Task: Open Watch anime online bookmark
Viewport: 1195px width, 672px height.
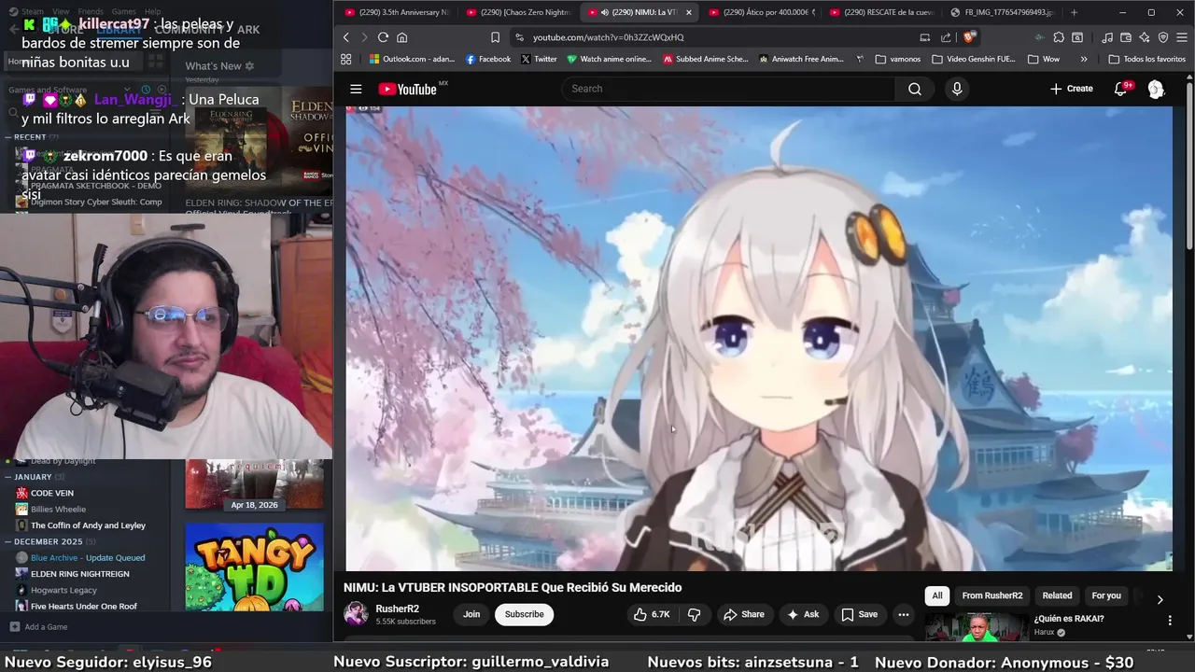Action: pyautogui.click(x=609, y=59)
